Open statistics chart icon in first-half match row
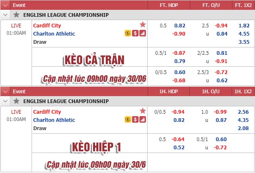Viewport: 255px width, 173px height. 143,119
